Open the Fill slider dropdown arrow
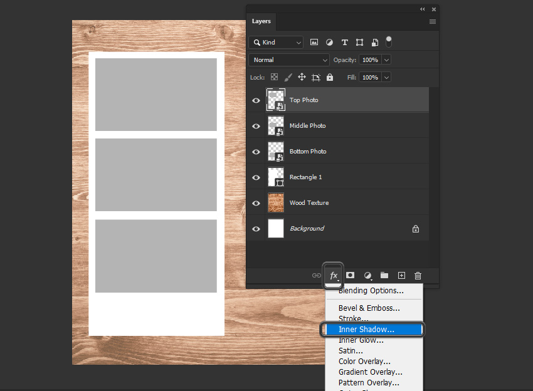533x391 pixels. pos(386,78)
